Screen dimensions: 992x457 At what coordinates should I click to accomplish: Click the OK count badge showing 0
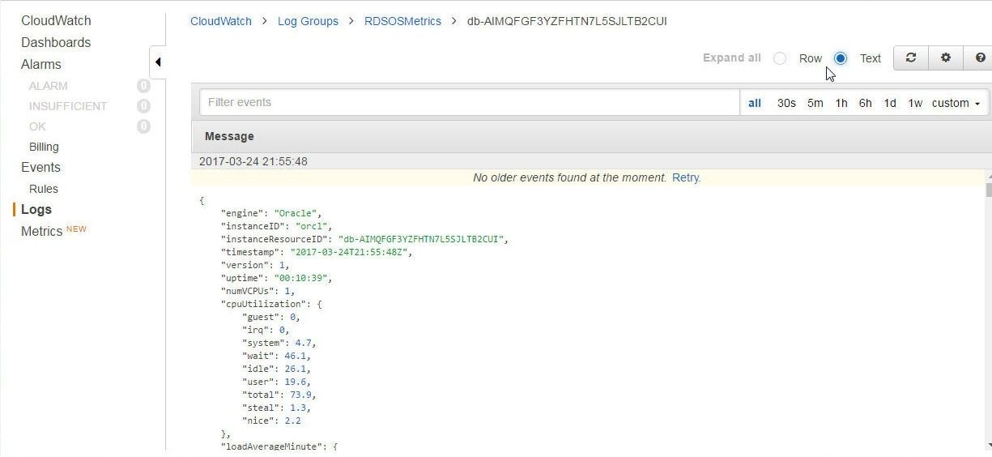point(144,126)
